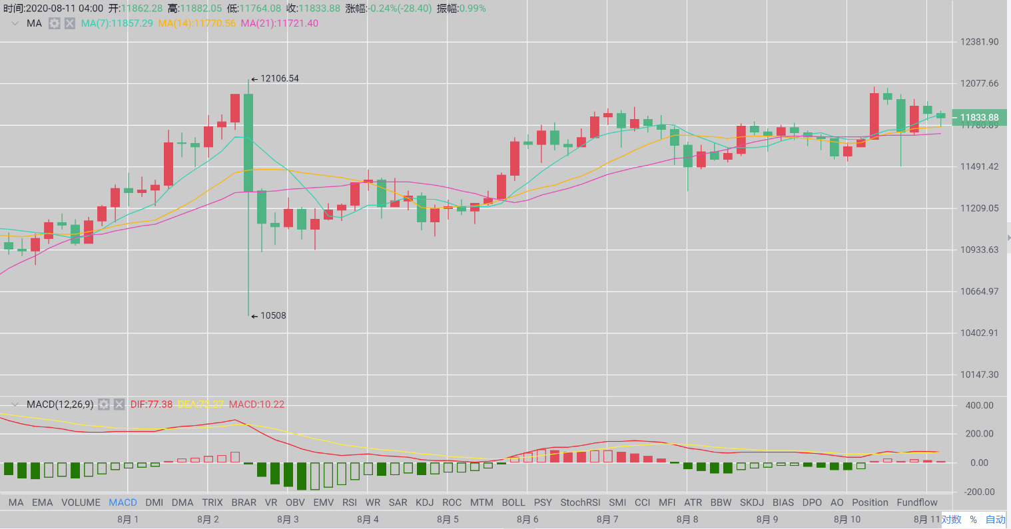Select EMA indicator tab

[x=42, y=502]
